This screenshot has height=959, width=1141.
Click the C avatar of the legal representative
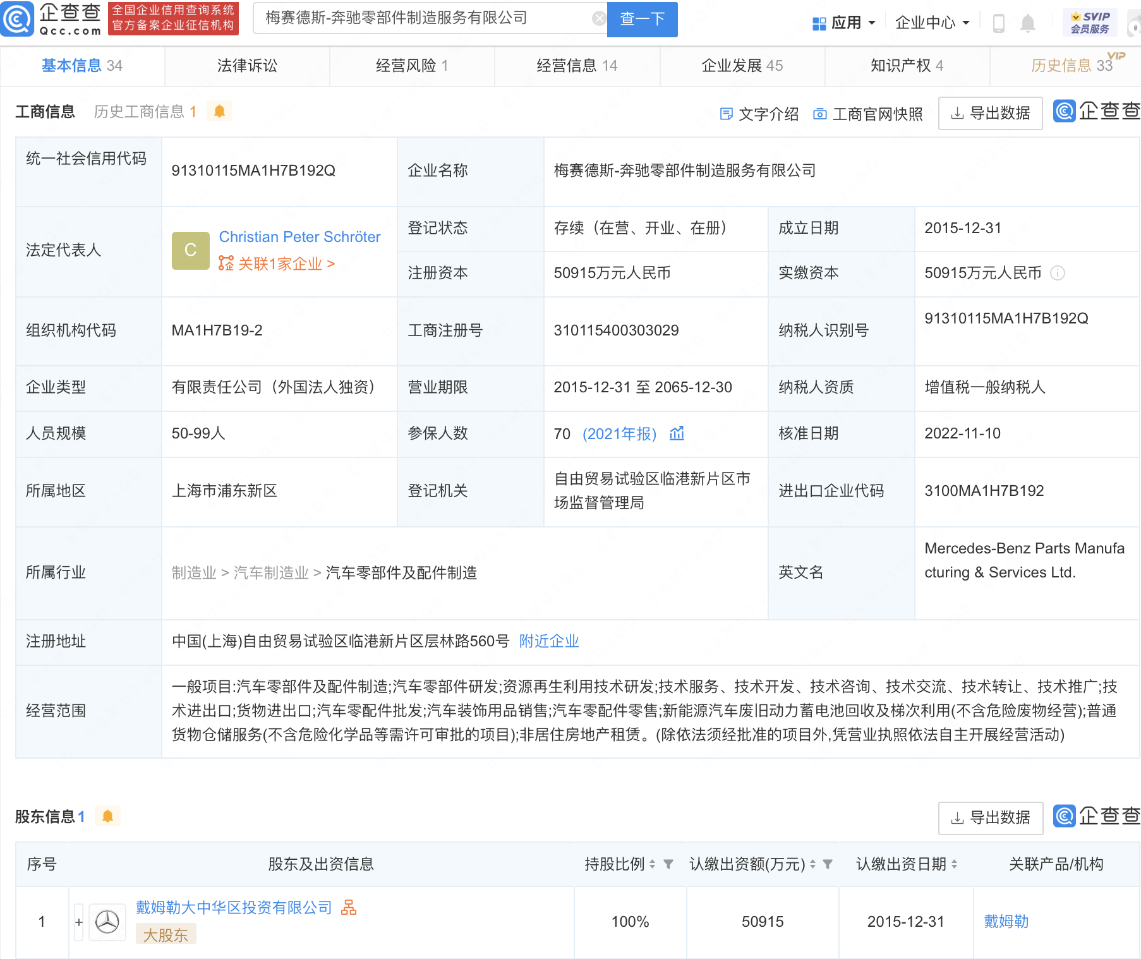190,250
